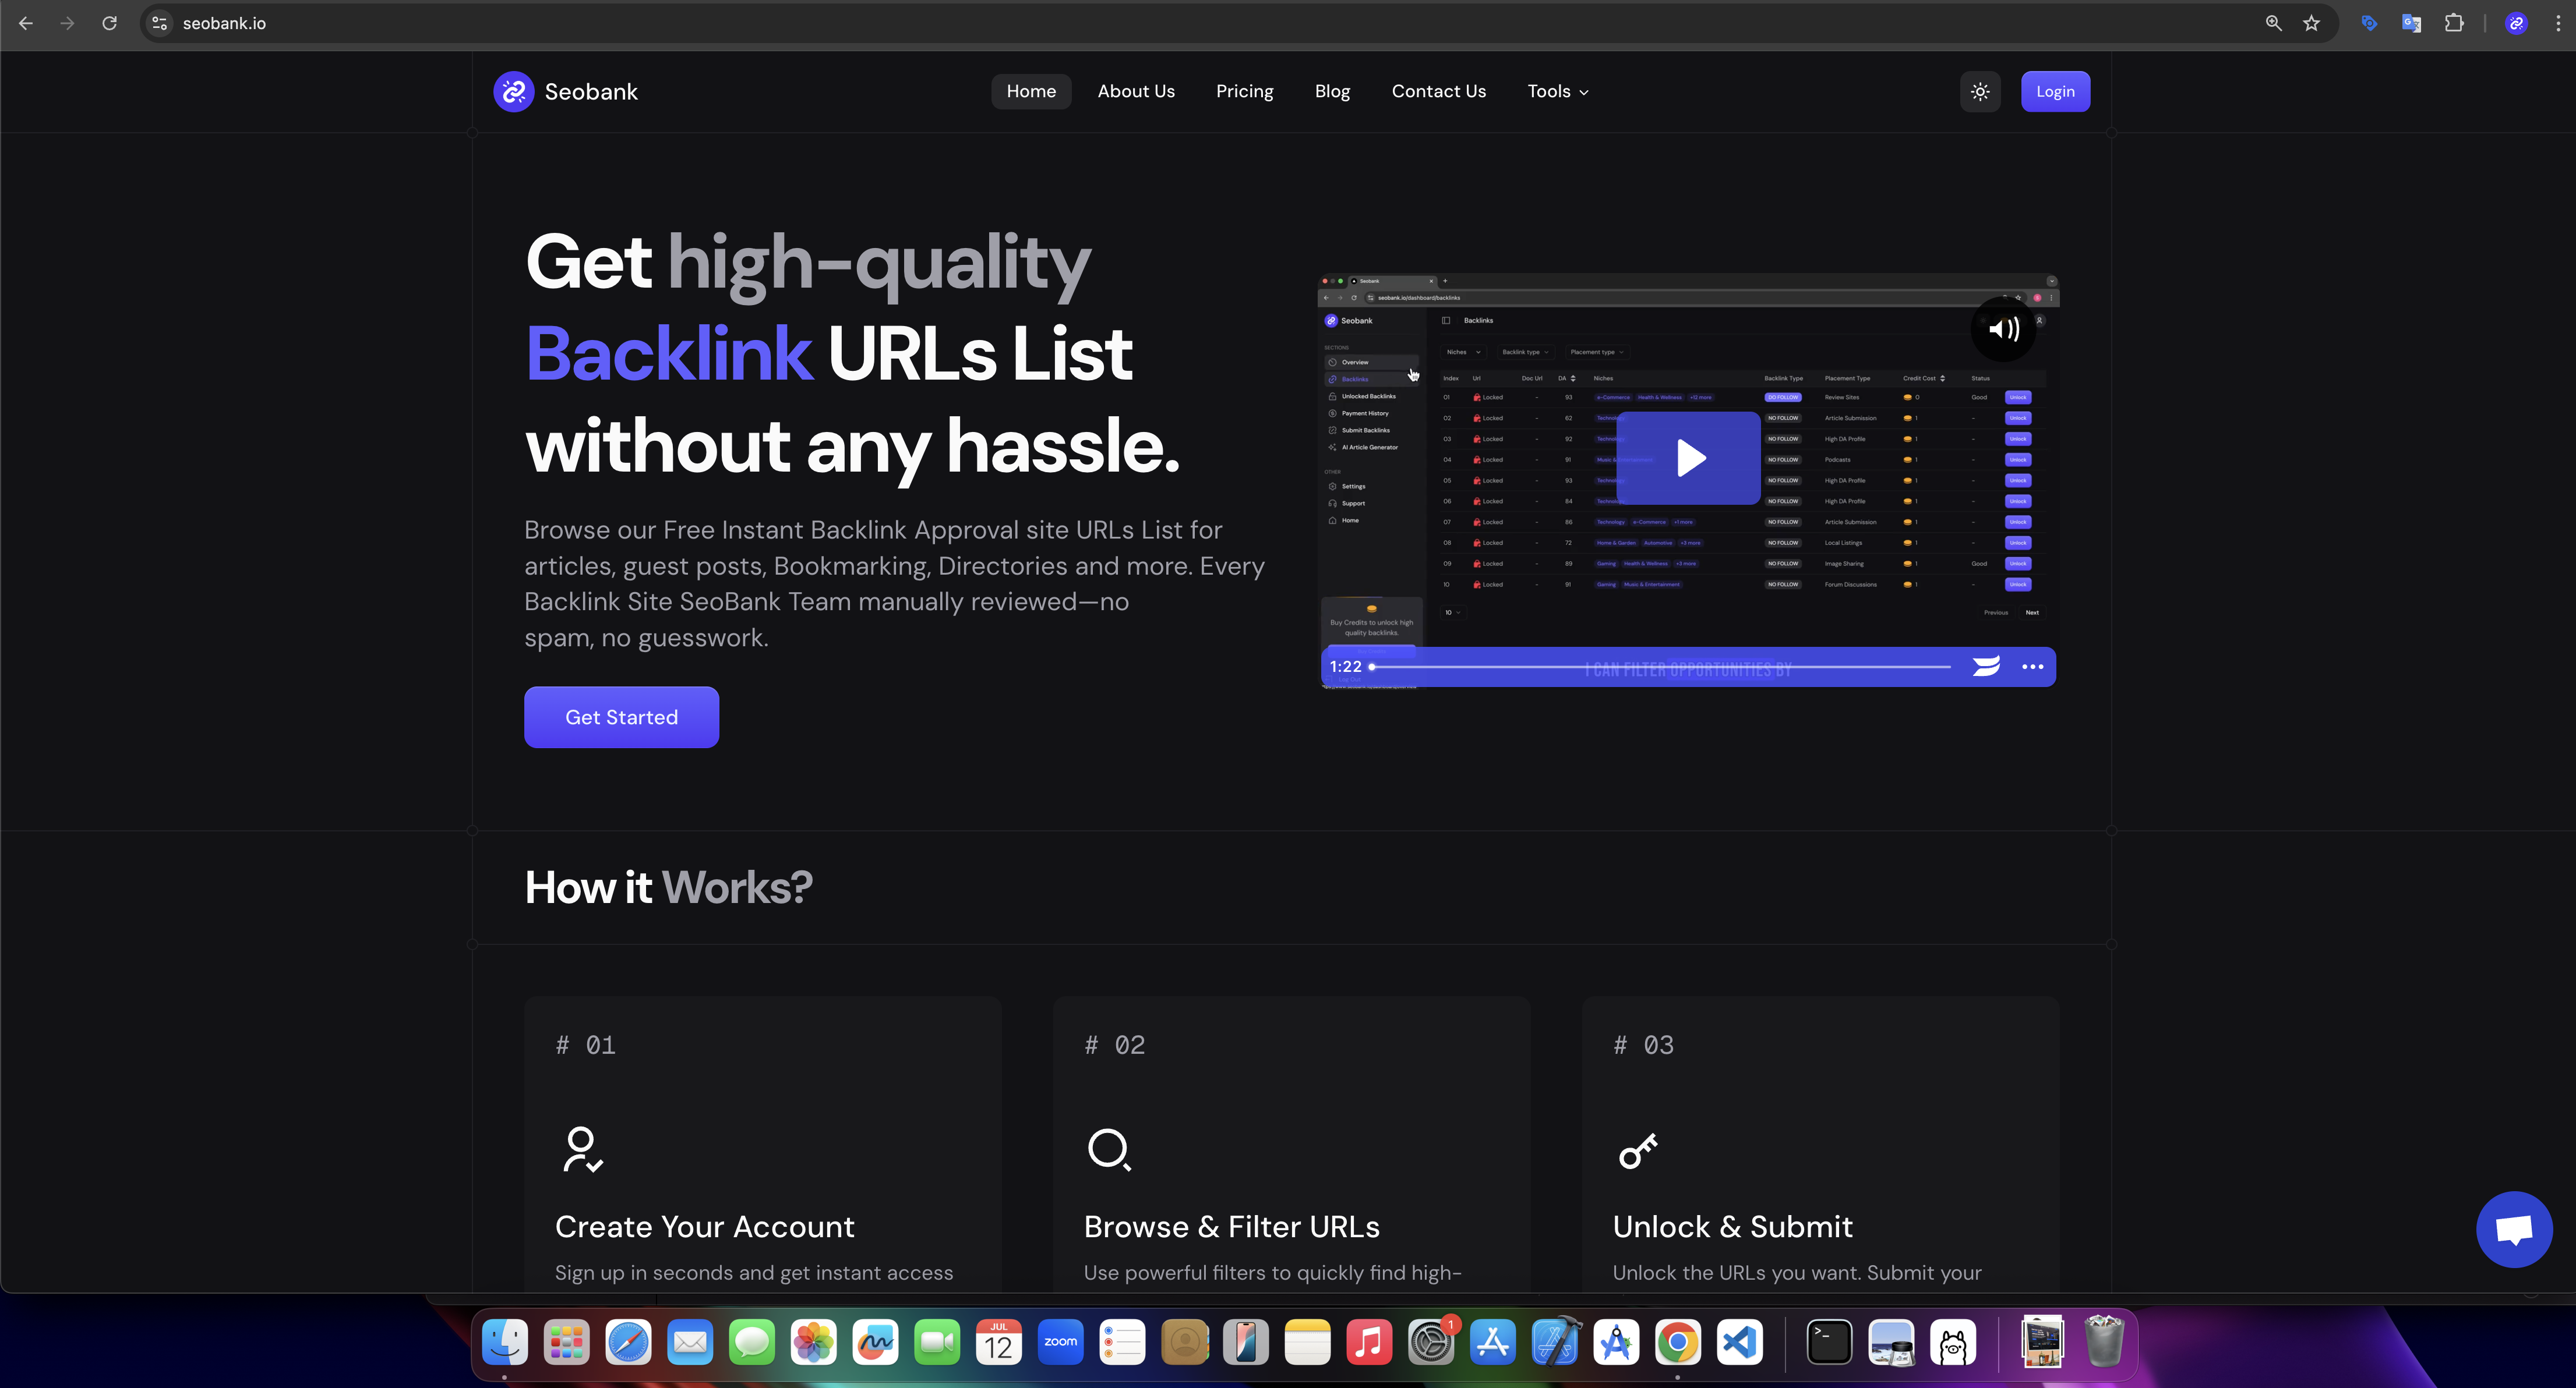Viewport: 2576px width, 1388px height.
Task: Click the How it Works? heading
Action: [x=668, y=887]
